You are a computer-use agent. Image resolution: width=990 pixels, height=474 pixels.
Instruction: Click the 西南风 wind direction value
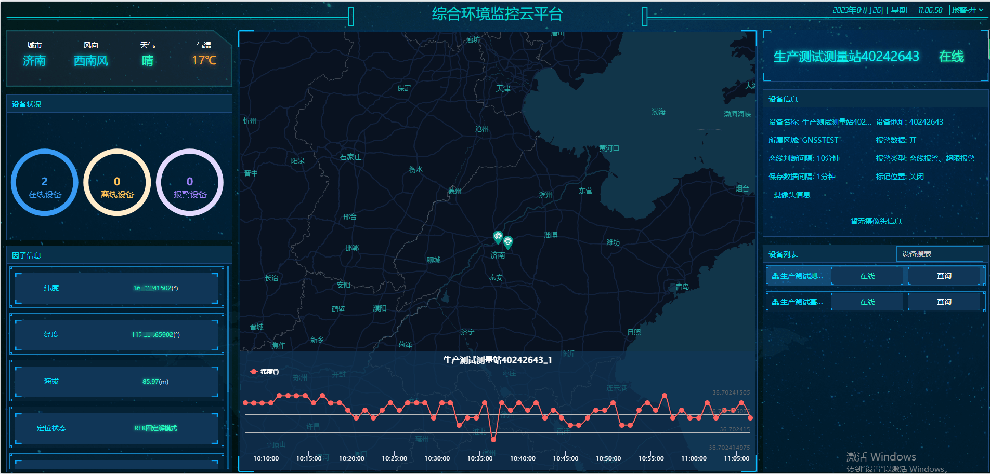point(91,61)
